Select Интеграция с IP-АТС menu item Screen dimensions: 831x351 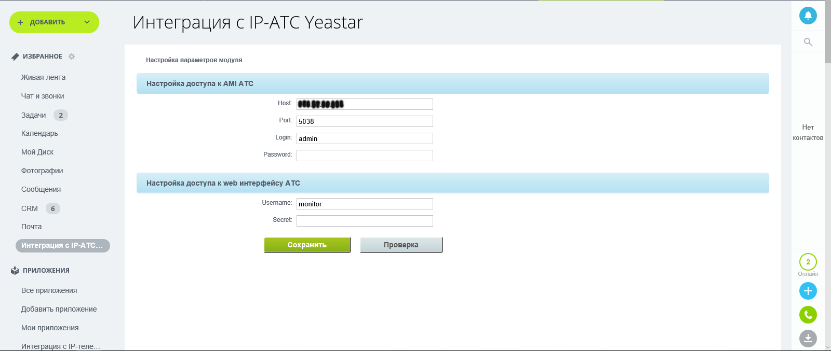coord(63,245)
